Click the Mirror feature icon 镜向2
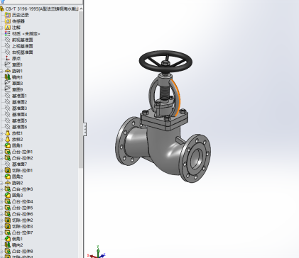This screenshot has height=258, width=299. [8, 245]
